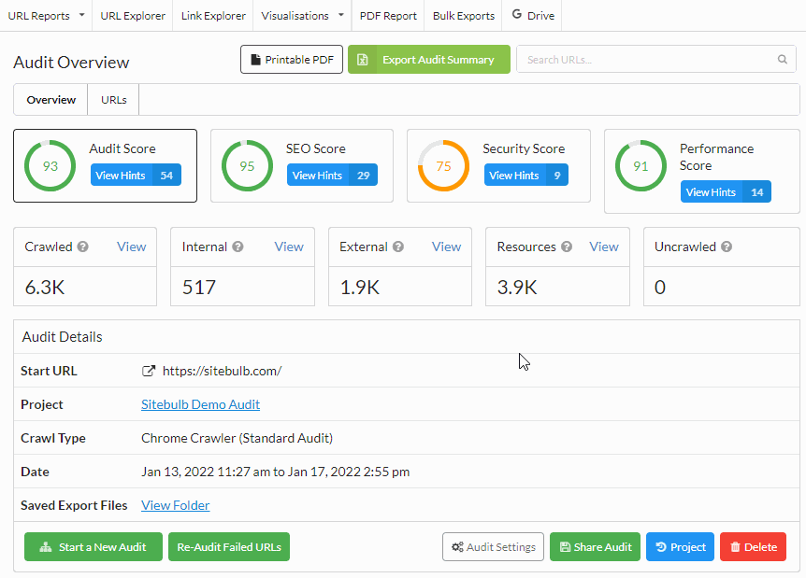Click the audit date range text
The image size is (806, 578).
276,472
